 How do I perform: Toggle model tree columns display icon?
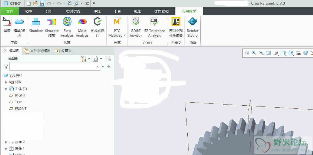point(108,59)
